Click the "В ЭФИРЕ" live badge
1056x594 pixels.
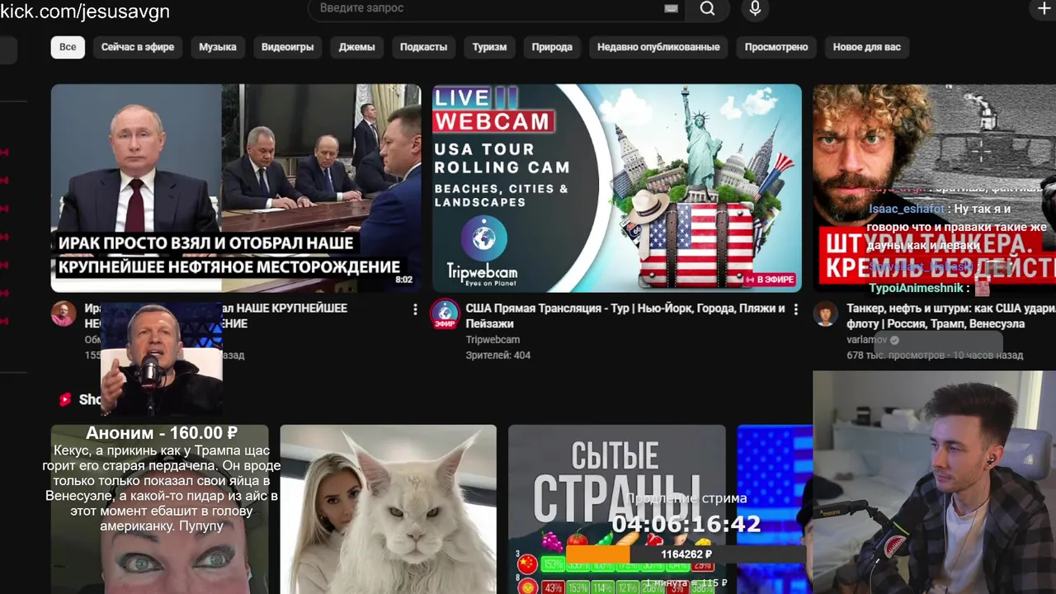pyautogui.click(x=771, y=280)
